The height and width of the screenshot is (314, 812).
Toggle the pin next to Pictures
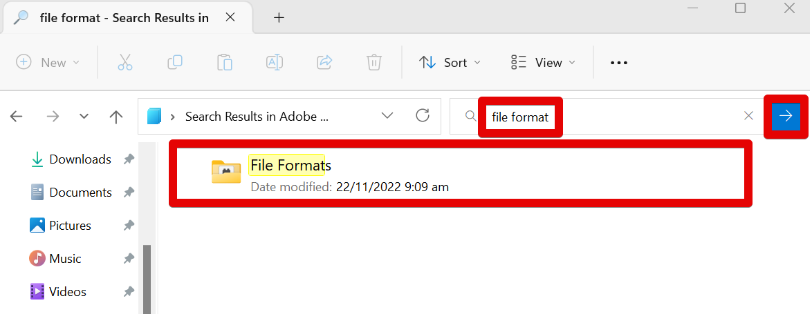(129, 226)
